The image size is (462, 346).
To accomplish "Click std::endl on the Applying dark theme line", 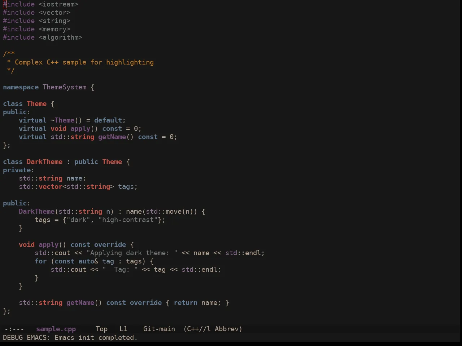I will pyautogui.click(x=243, y=253).
